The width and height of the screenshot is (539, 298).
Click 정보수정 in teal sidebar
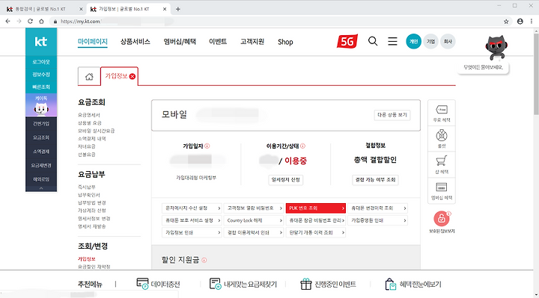(41, 75)
